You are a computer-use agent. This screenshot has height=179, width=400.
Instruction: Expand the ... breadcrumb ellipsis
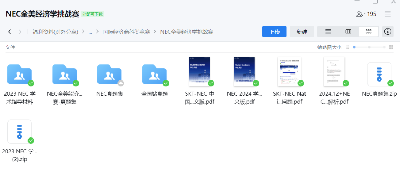(90, 32)
